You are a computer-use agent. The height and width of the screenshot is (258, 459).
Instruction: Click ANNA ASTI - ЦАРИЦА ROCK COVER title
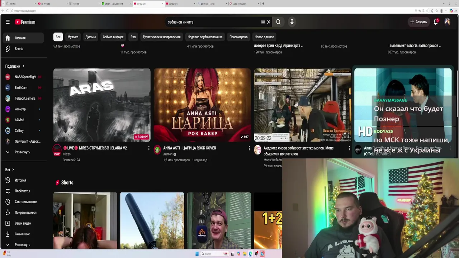(190, 148)
